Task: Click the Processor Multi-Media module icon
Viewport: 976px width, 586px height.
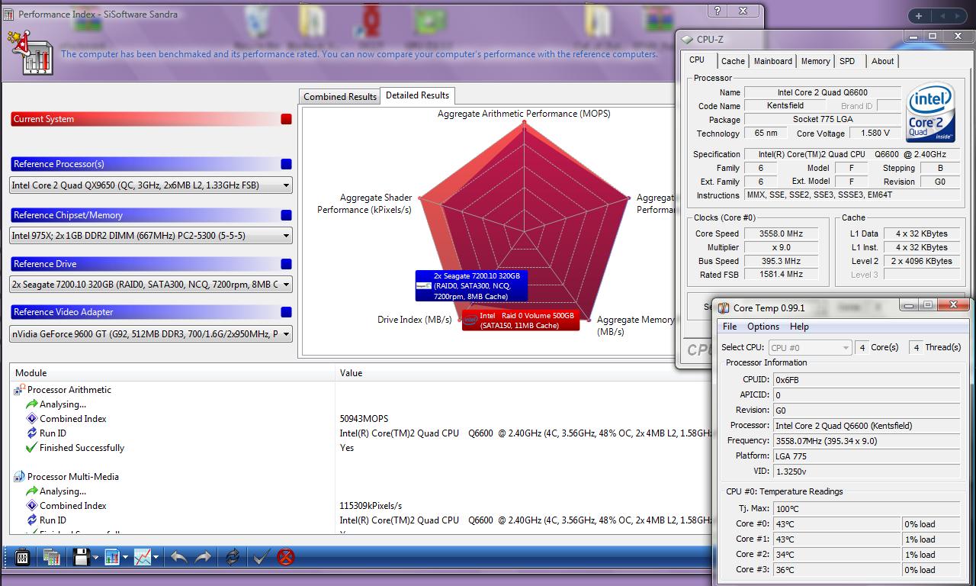Action: tap(19, 477)
